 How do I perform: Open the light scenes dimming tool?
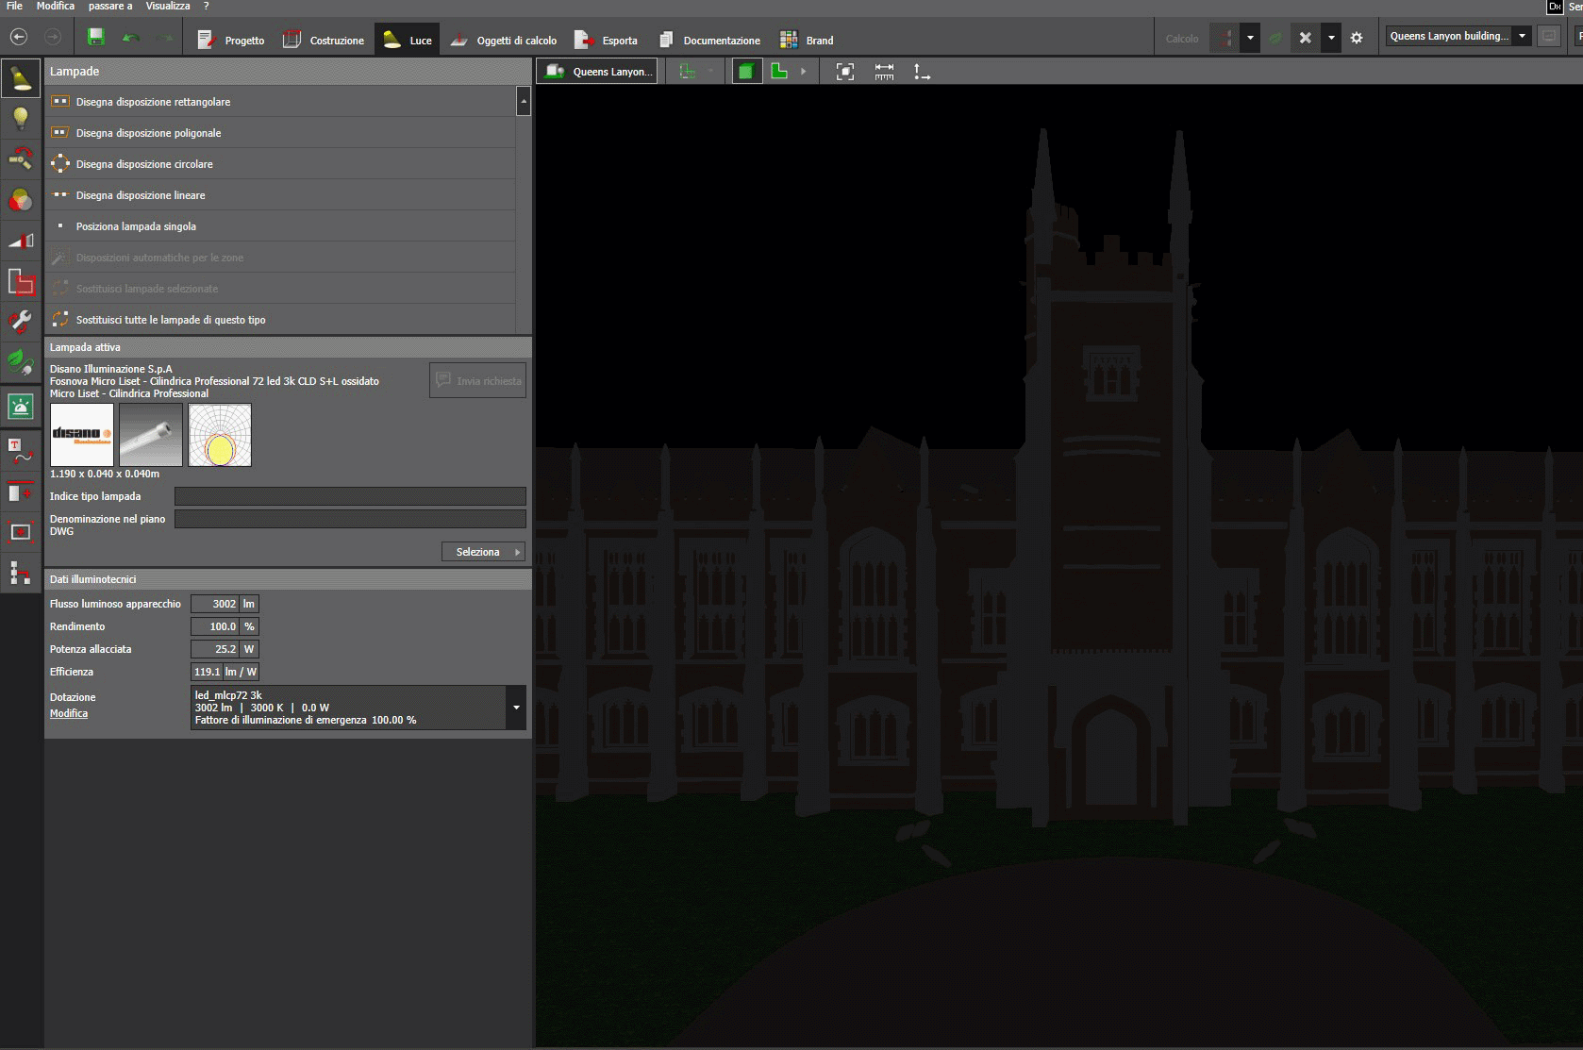point(21,241)
